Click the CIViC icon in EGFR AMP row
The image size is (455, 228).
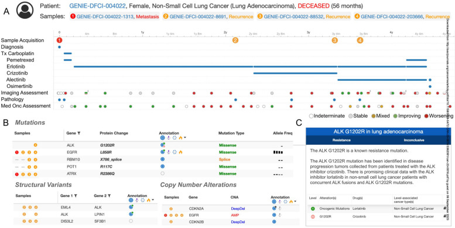pos(280,215)
